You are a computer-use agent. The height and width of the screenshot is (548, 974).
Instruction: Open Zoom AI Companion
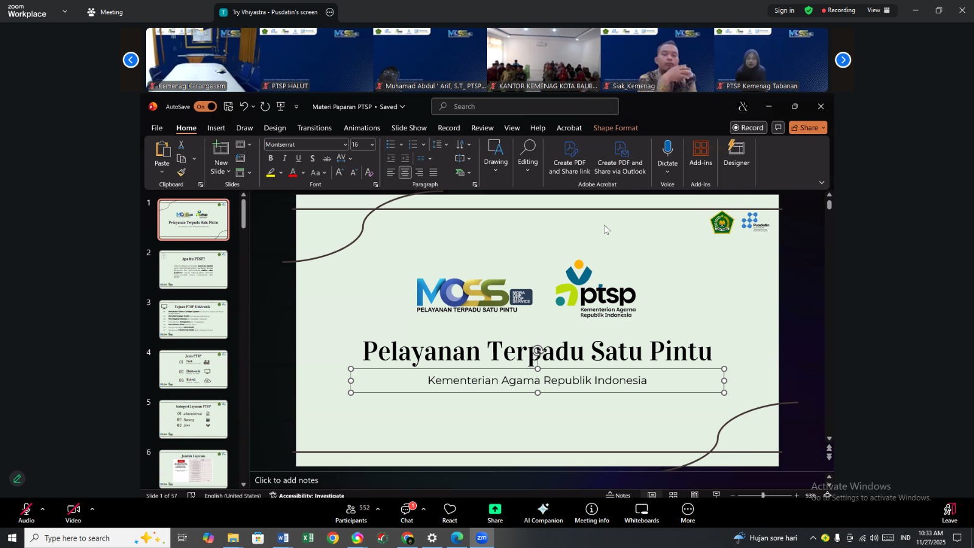(543, 513)
